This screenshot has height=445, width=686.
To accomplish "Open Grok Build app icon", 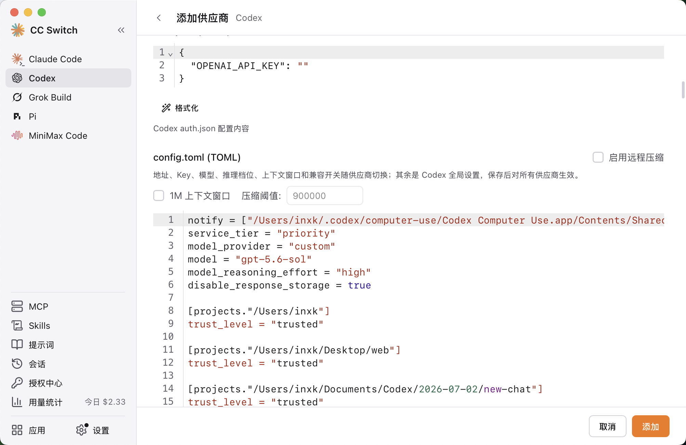I will point(17,97).
